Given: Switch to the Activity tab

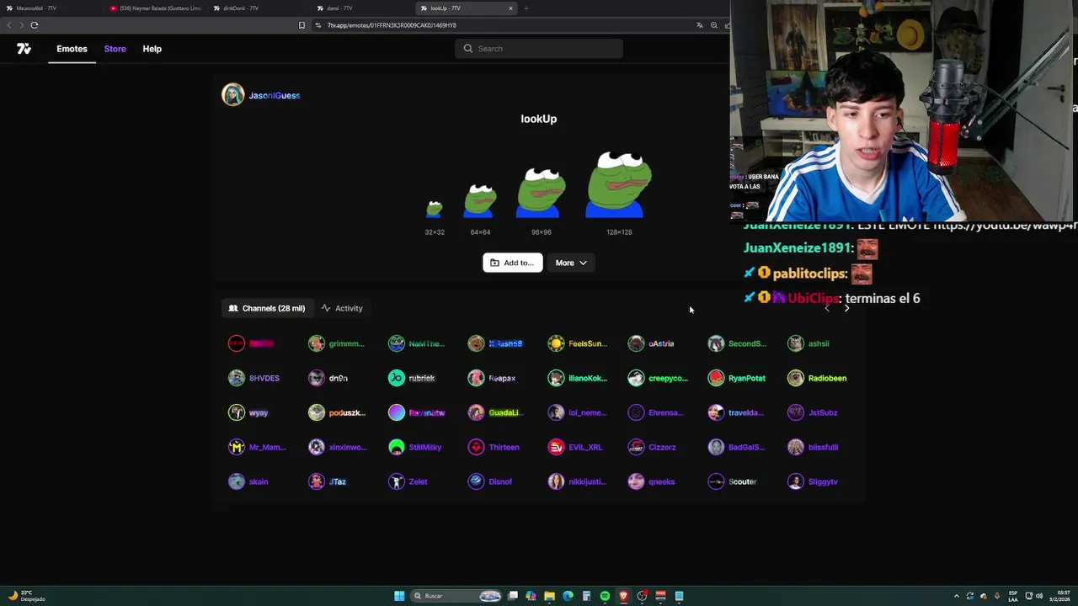Looking at the screenshot, I should tap(342, 308).
